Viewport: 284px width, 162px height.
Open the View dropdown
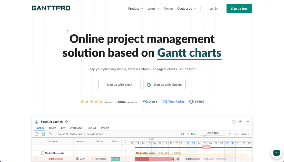pos(245,134)
